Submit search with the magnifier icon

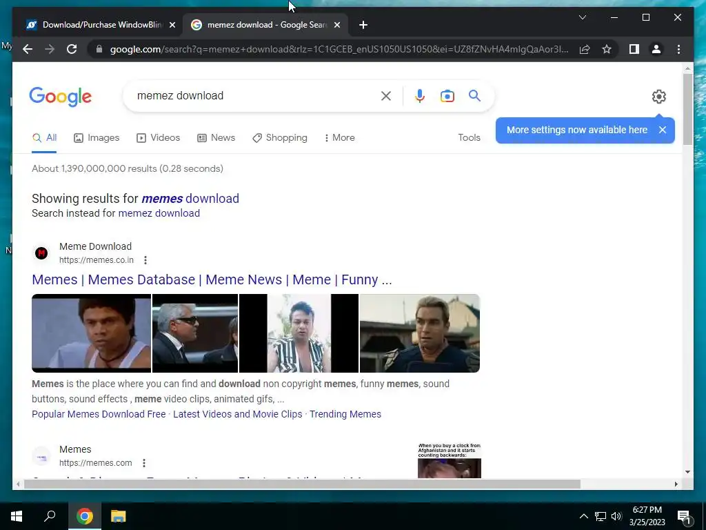[474, 95]
